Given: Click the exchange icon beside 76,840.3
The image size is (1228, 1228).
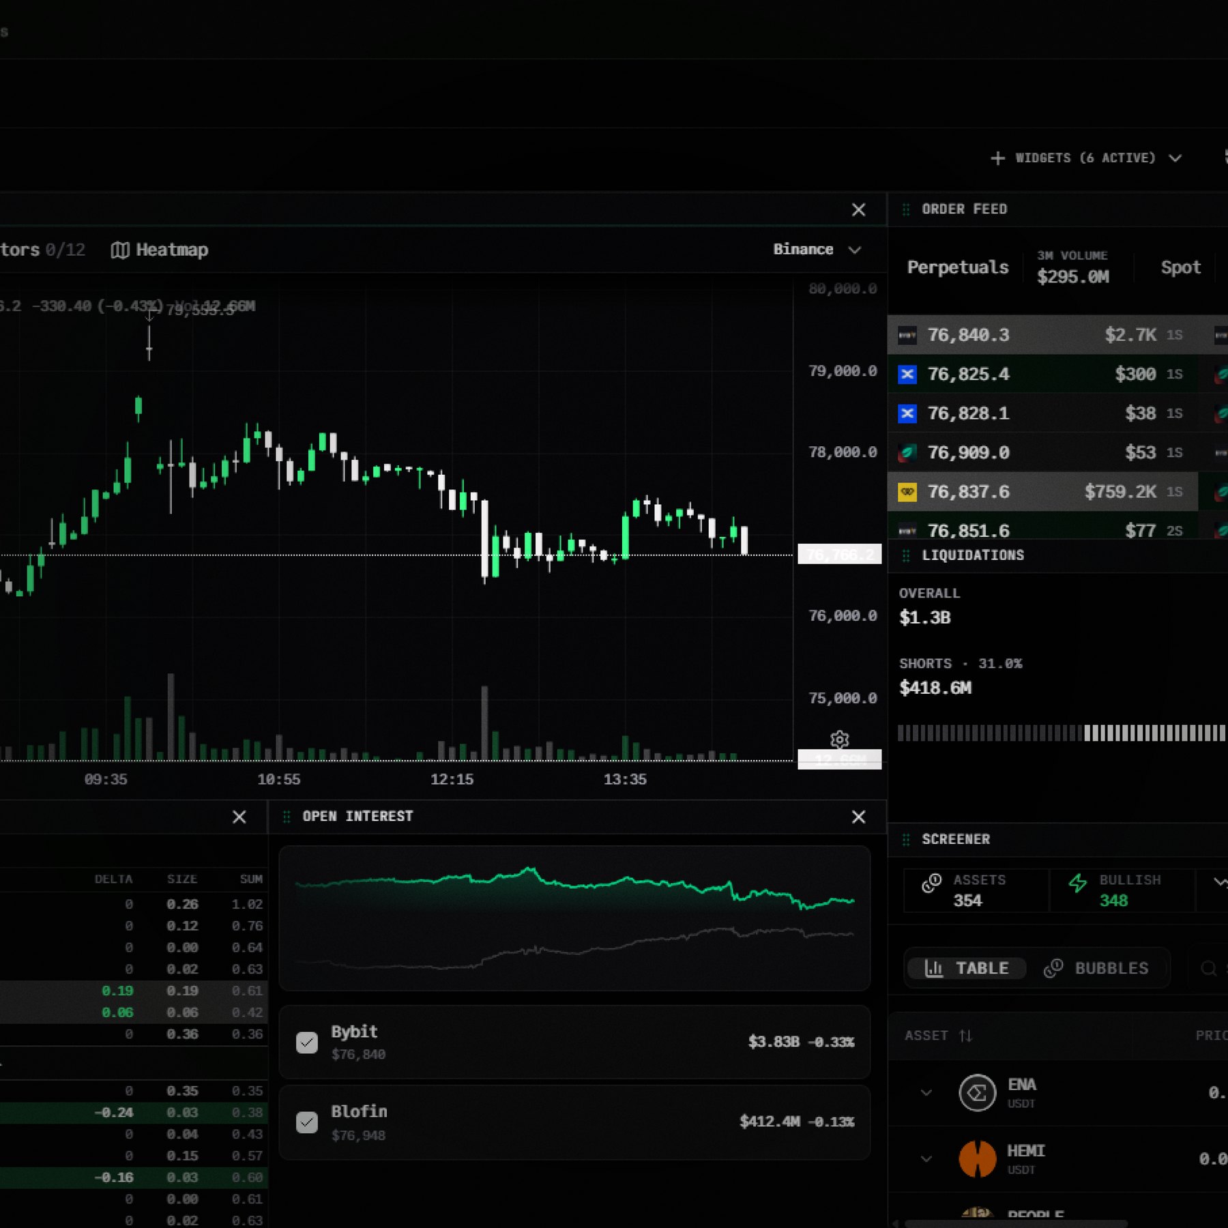Looking at the screenshot, I should coord(907,335).
